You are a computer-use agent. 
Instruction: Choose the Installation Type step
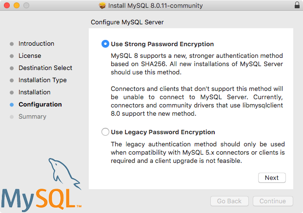point(42,80)
